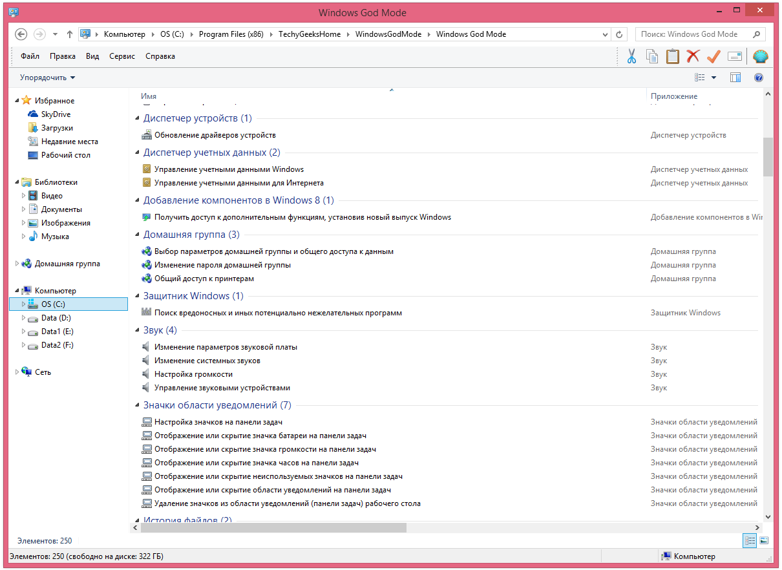Collapse the Защитник Windows (1) group
Screen dimensions: 782x570
coord(137,296)
